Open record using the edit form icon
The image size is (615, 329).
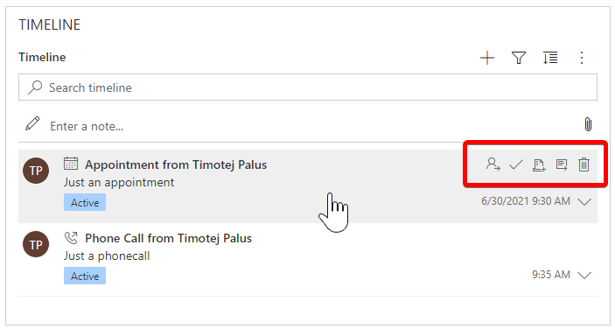562,164
